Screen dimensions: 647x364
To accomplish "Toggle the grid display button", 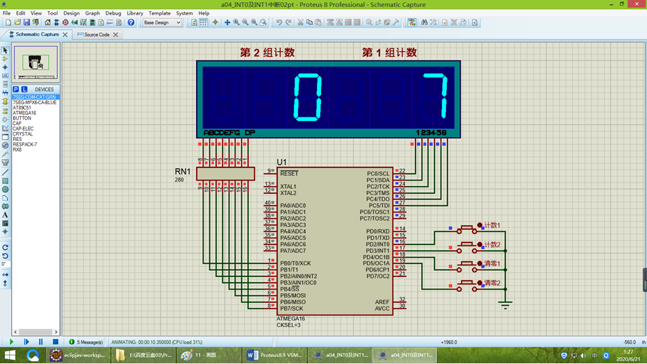I will (204, 22).
